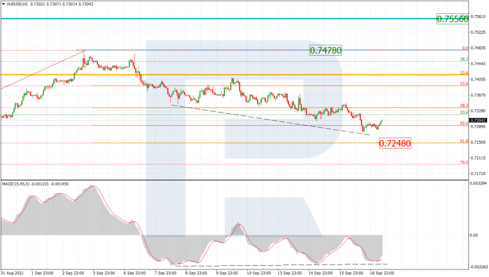
Task: Click the MACD axis value -0.002063
Action: [x=478, y=267]
